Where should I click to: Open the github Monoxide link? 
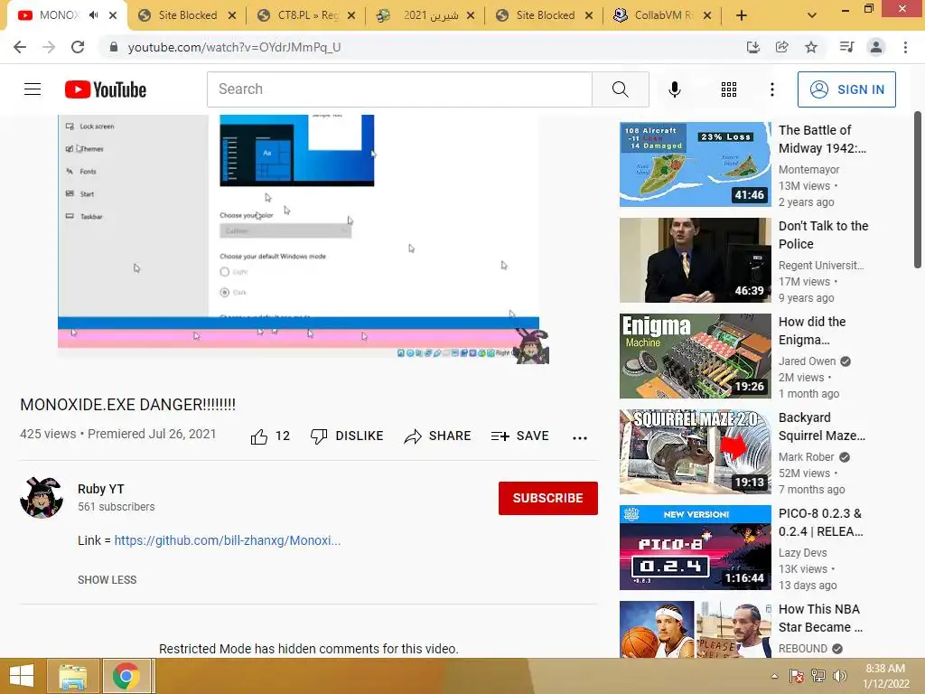click(227, 540)
